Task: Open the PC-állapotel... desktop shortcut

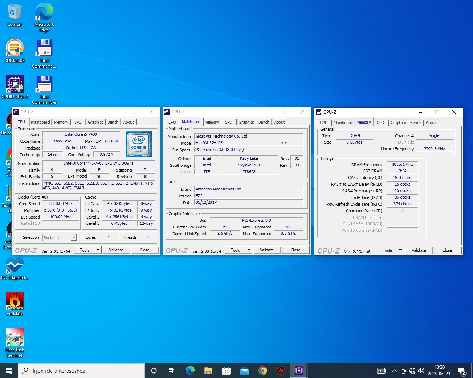Action: [x=15, y=268]
